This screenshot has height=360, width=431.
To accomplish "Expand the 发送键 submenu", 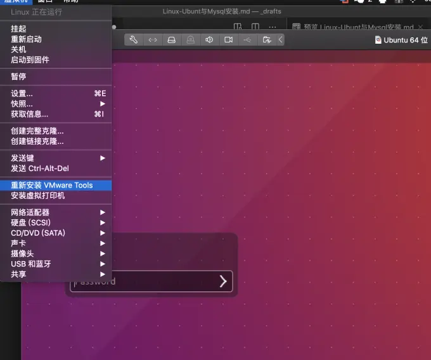I will point(56,158).
